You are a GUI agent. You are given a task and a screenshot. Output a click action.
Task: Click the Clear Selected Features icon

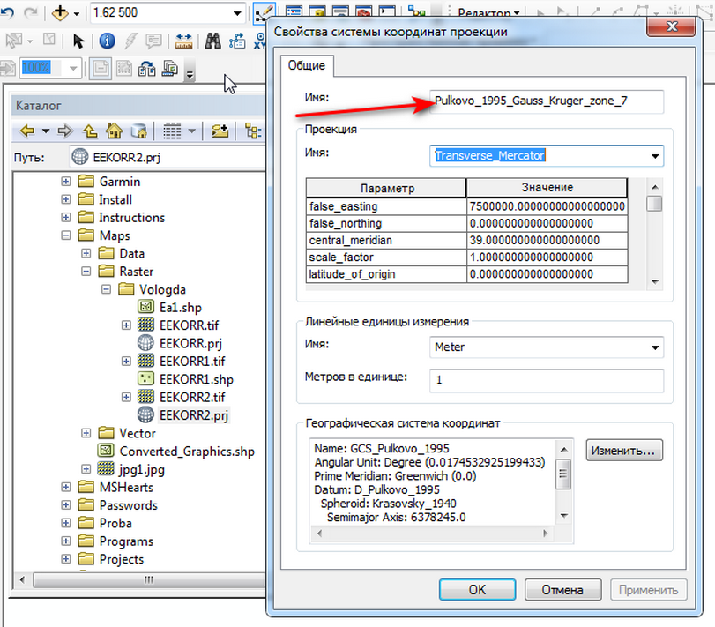[x=48, y=41]
